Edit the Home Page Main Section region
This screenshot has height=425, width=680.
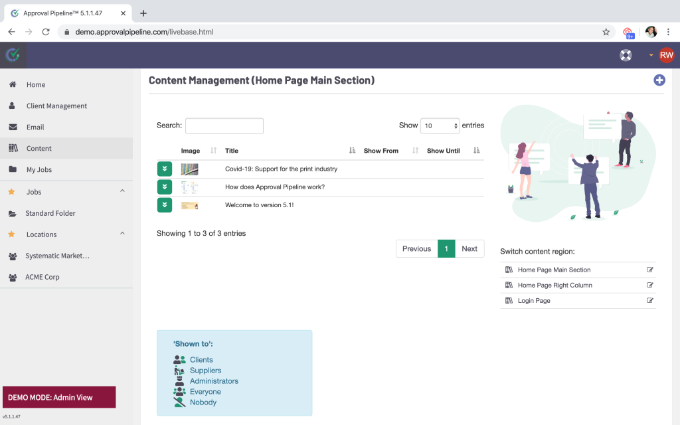(x=649, y=270)
